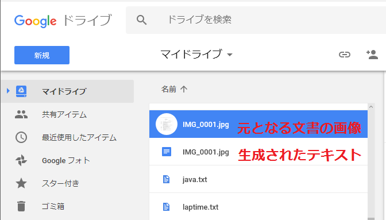Click the clock icon for recent items
The width and height of the screenshot is (386, 220).
point(21,137)
